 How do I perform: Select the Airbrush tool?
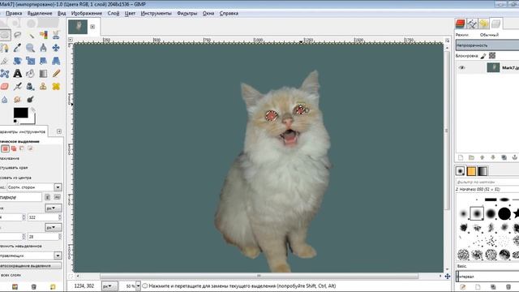pos(18,87)
